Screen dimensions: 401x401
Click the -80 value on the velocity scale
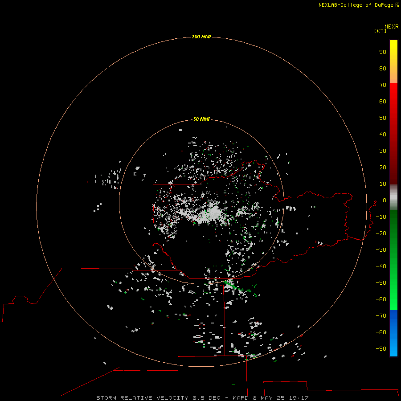point(381,332)
